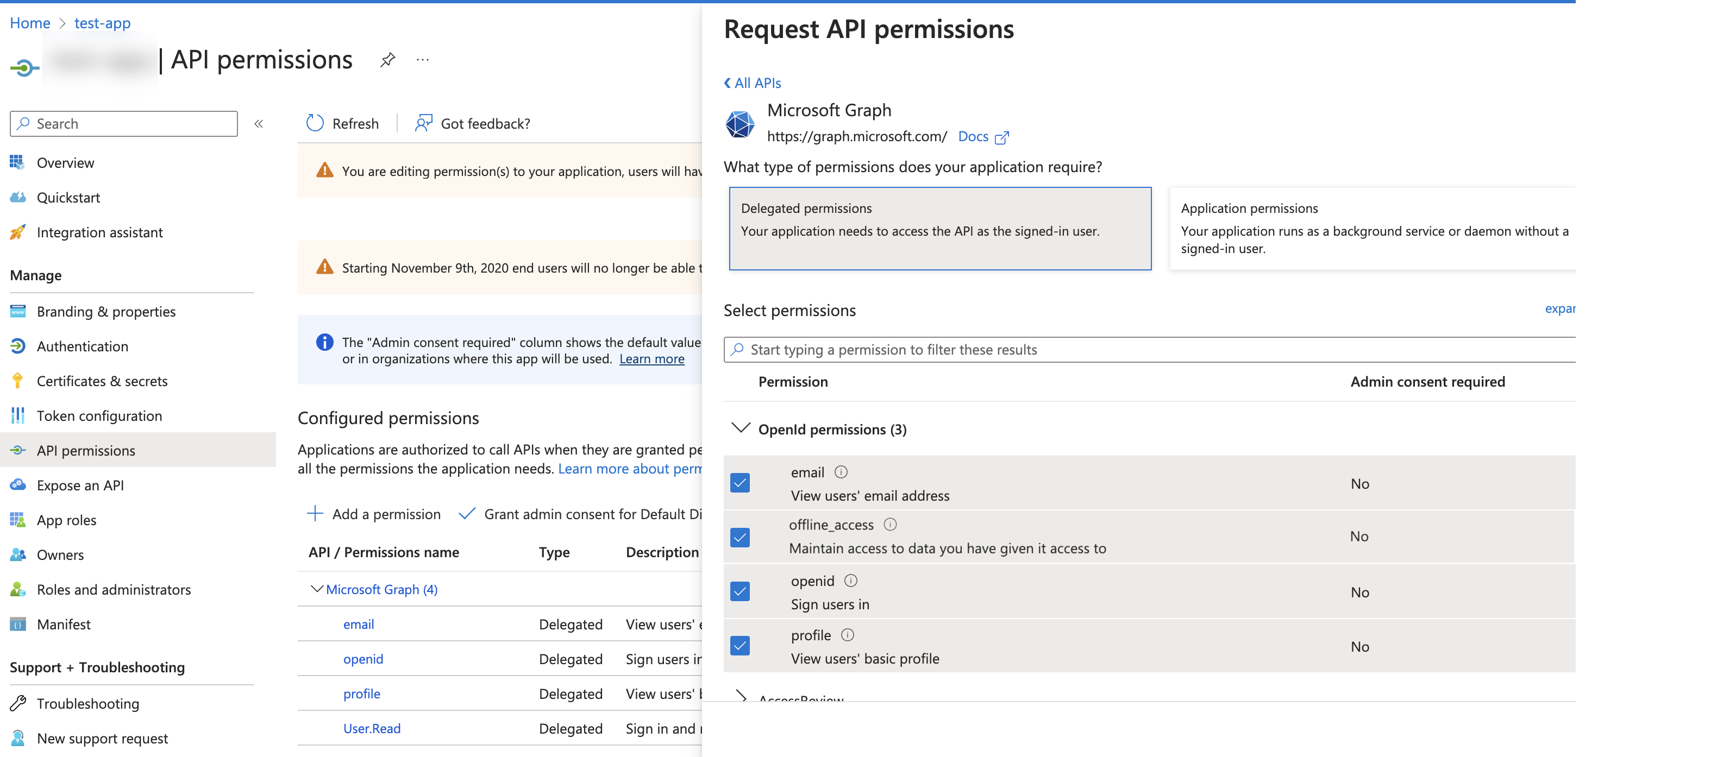
Task: Click the Refresh circular arrow icon
Action: [315, 123]
